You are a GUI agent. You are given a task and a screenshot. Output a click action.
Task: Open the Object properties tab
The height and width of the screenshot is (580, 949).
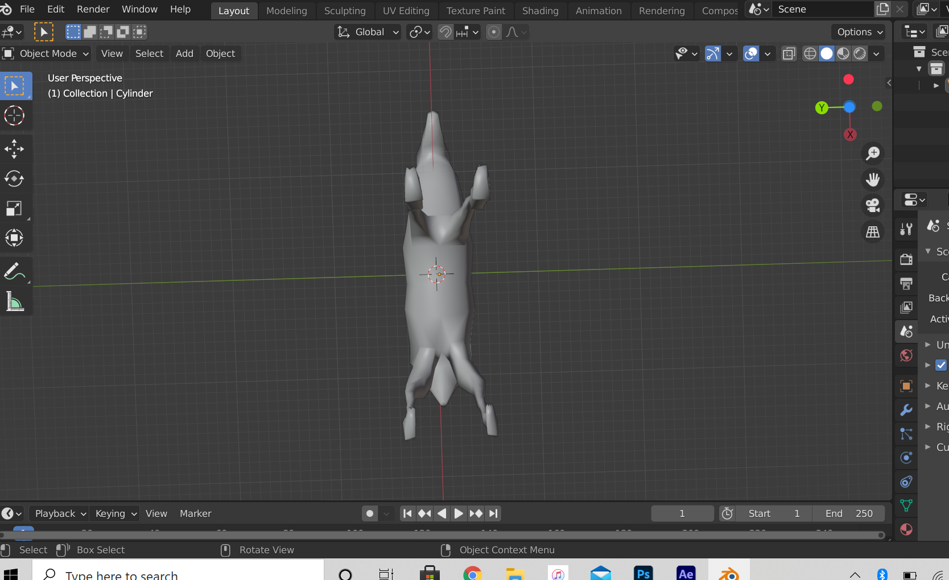pyautogui.click(x=906, y=386)
